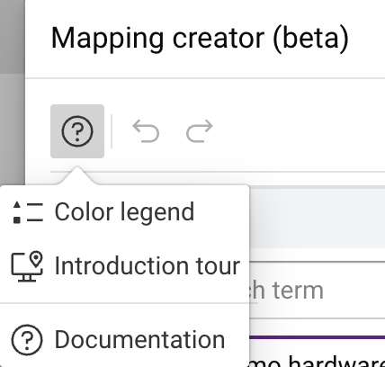The width and height of the screenshot is (385, 367).
Task: Click the monitor with pin icon
Action: tap(27, 266)
